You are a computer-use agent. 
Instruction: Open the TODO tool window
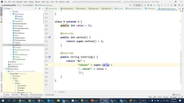coord(15,95)
